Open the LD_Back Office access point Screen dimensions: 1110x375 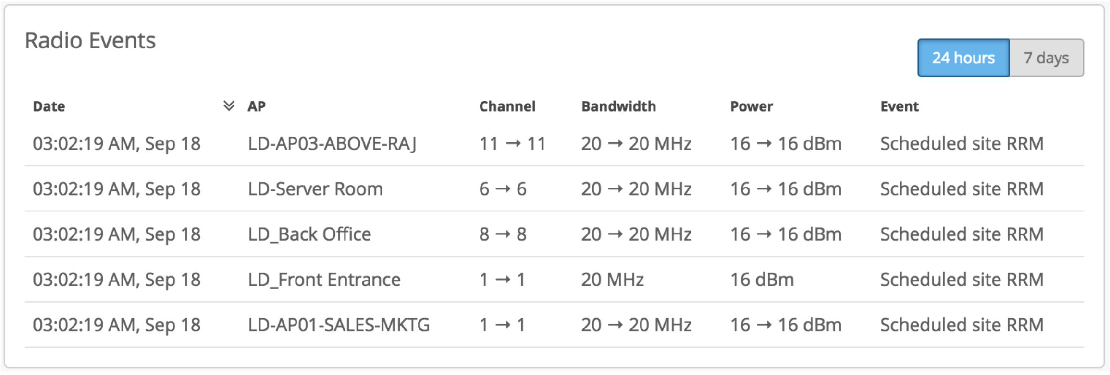309,234
